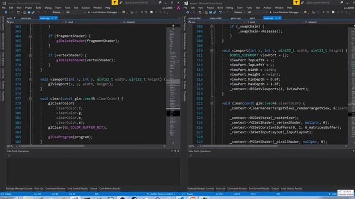The height and width of the screenshot is (199, 355).
Task: Switch to game.cpp tab in OpenGL window
Action: (x=26, y=18)
